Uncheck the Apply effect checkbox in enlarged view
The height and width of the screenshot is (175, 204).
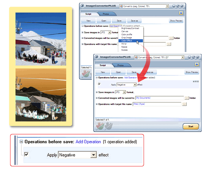(x=26, y=154)
